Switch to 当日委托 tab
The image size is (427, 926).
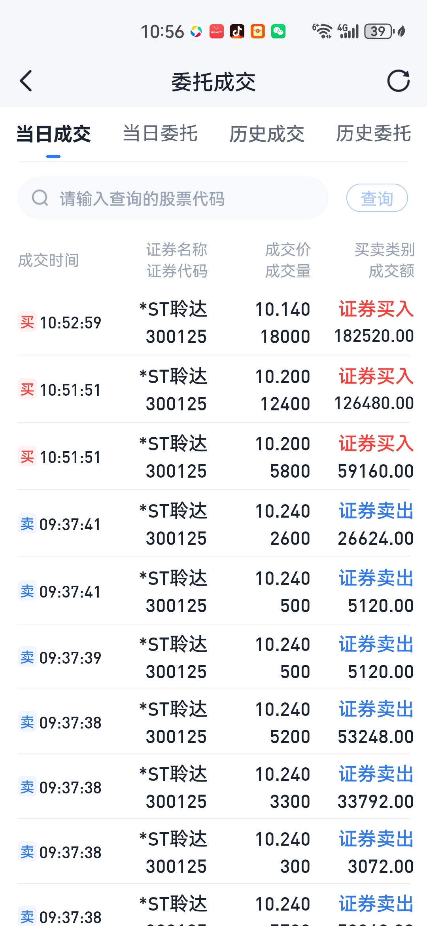coord(160,134)
